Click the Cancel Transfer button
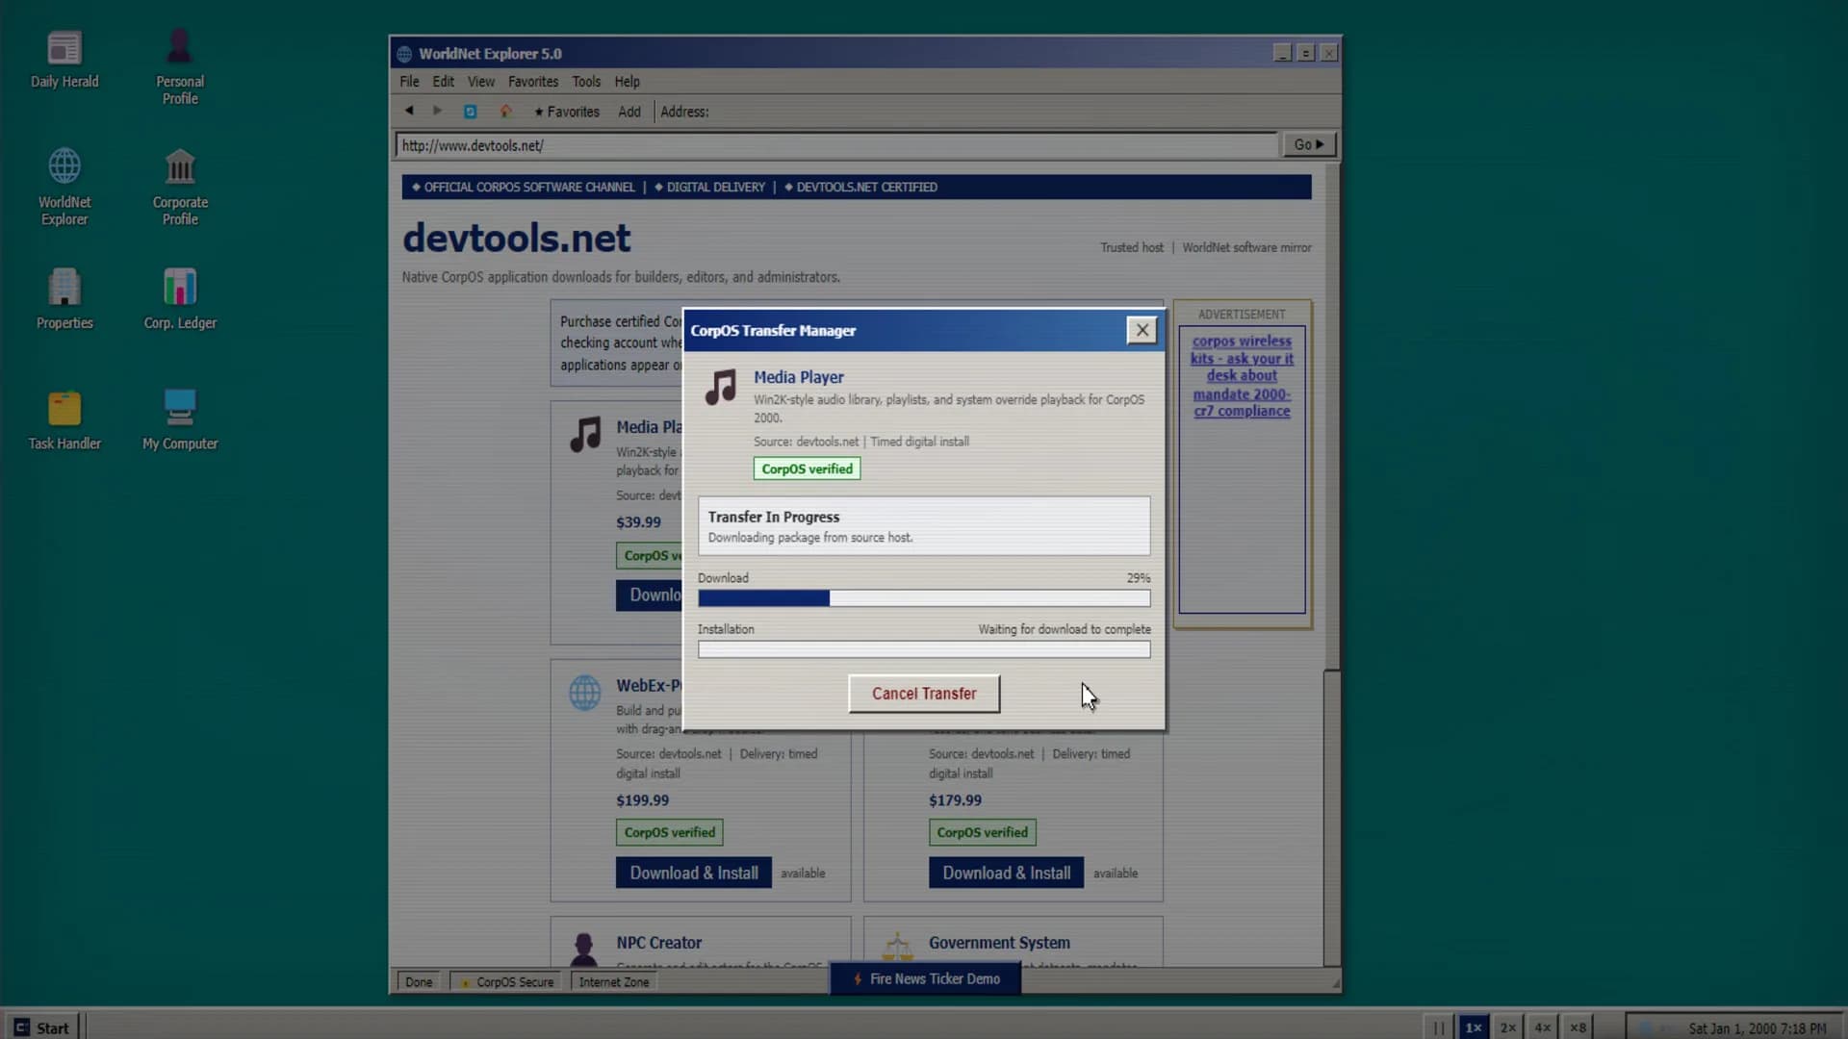The width and height of the screenshot is (1848, 1039). 924,694
